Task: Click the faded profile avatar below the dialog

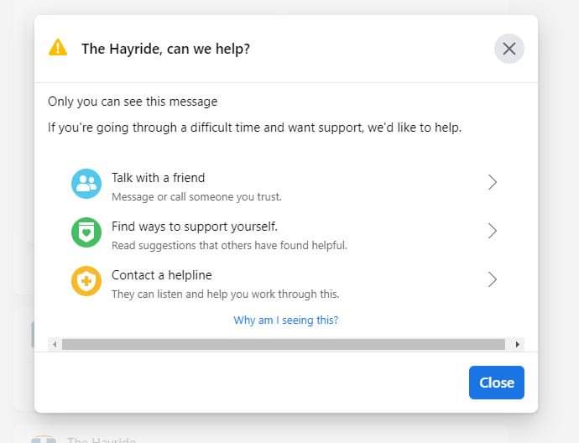Action: tap(44, 439)
